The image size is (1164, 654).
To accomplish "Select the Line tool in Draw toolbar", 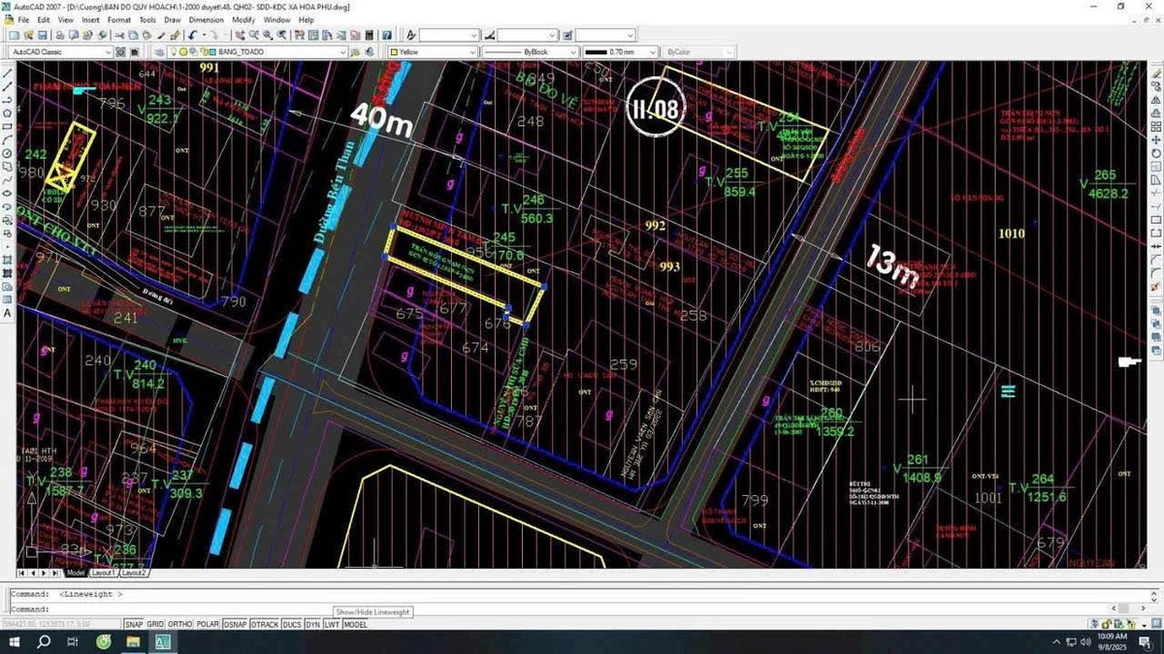I will coord(7,73).
